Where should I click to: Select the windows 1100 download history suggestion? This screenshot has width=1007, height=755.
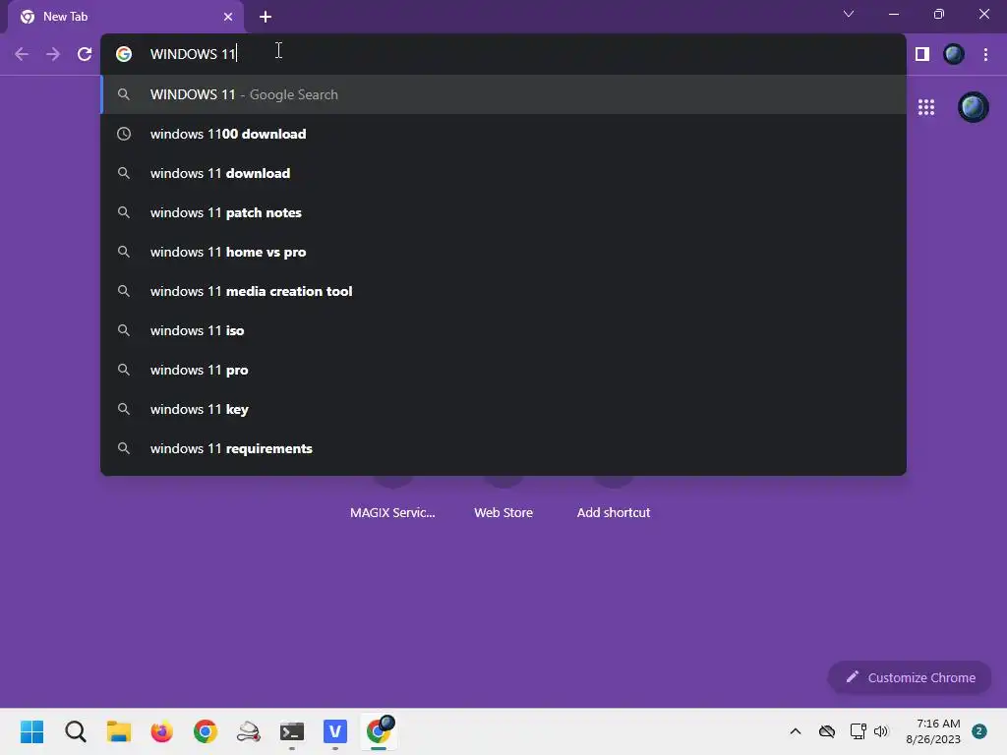pos(503,134)
